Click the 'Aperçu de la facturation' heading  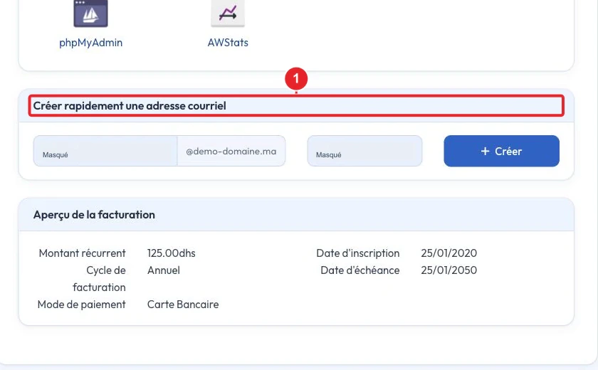(x=94, y=215)
